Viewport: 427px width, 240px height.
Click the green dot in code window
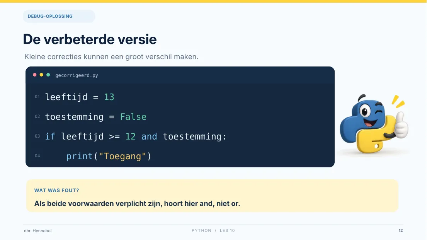tap(48, 75)
